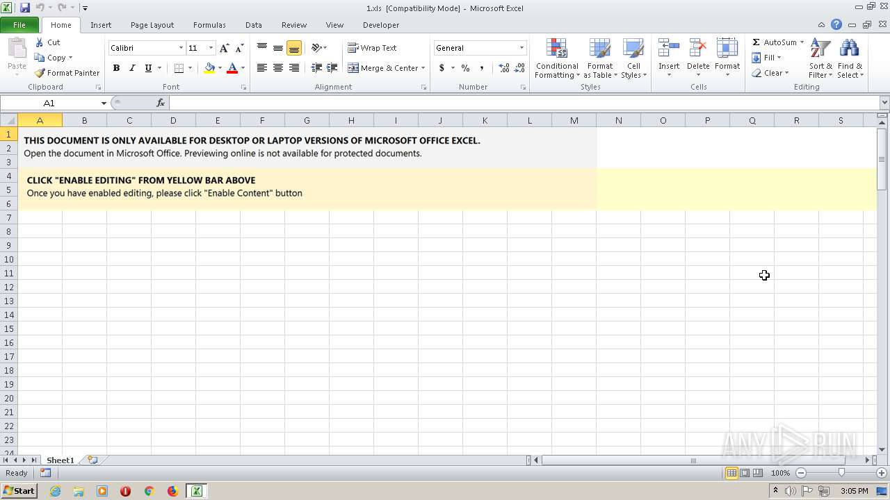Click the Windows Start button
Image resolution: width=890 pixels, height=500 pixels.
click(x=19, y=490)
